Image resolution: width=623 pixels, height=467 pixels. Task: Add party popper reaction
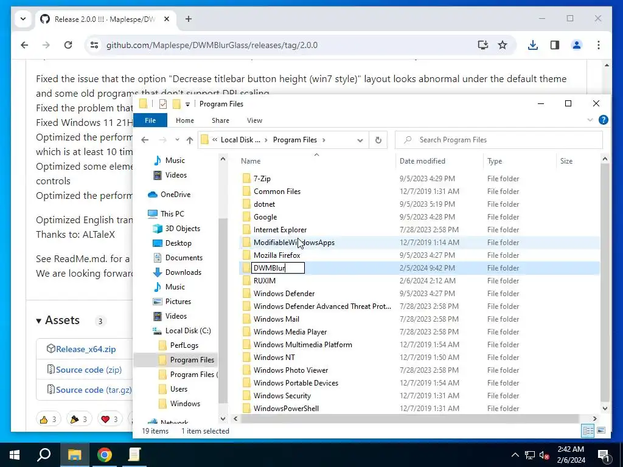tap(78, 420)
